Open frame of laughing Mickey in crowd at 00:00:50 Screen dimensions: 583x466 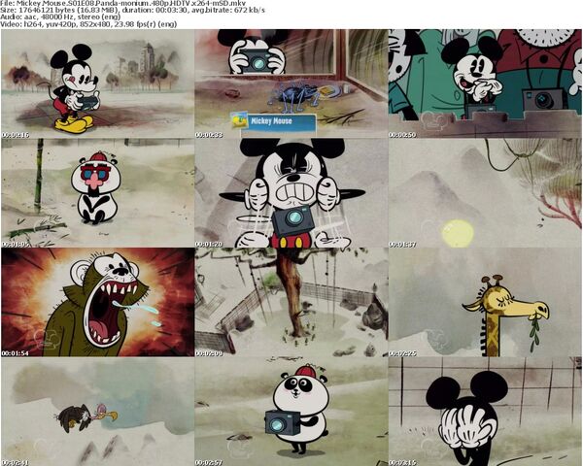click(485, 83)
